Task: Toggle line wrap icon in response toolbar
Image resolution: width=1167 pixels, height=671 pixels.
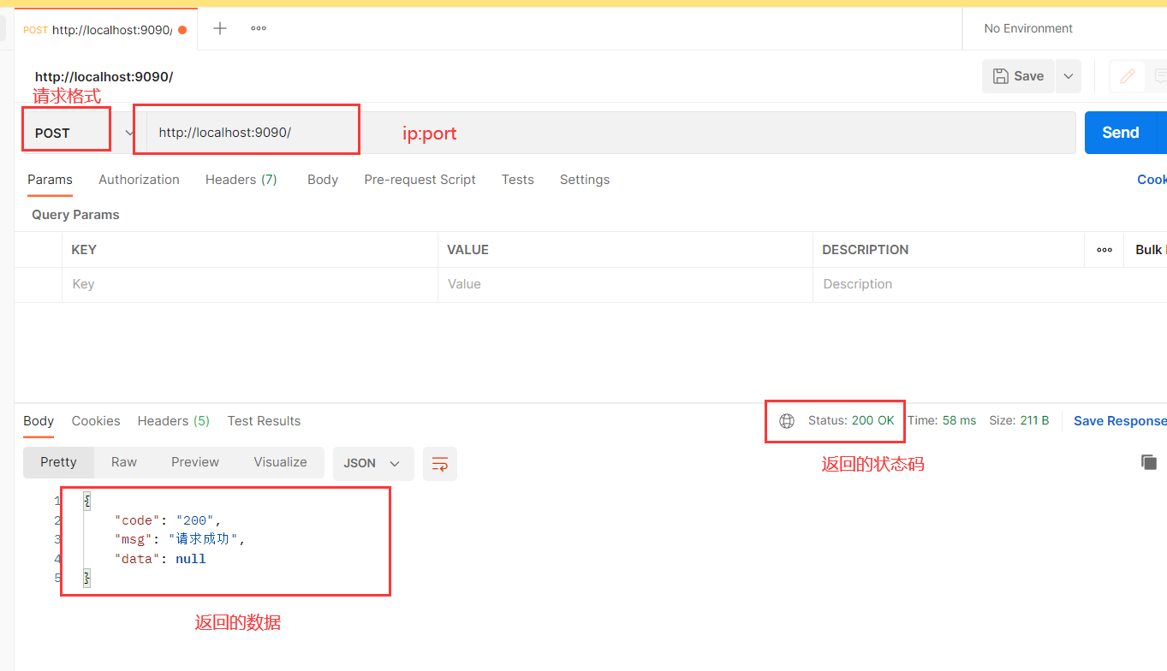Action: [440, 463]
